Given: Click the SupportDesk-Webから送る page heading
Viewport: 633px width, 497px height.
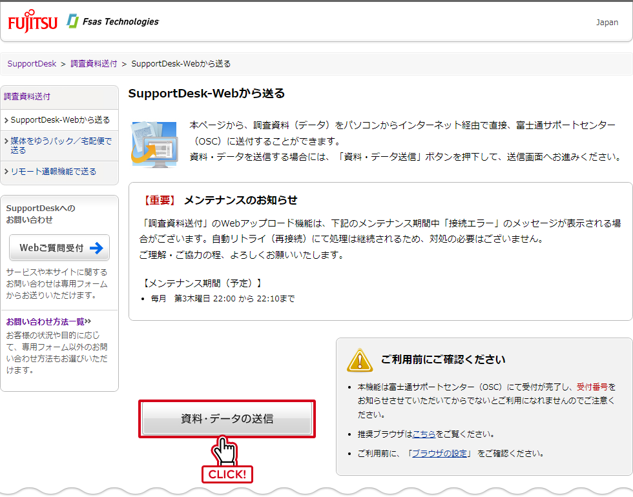Looking at the screenshot, I should pyautogui.click(x=206, y=93).
